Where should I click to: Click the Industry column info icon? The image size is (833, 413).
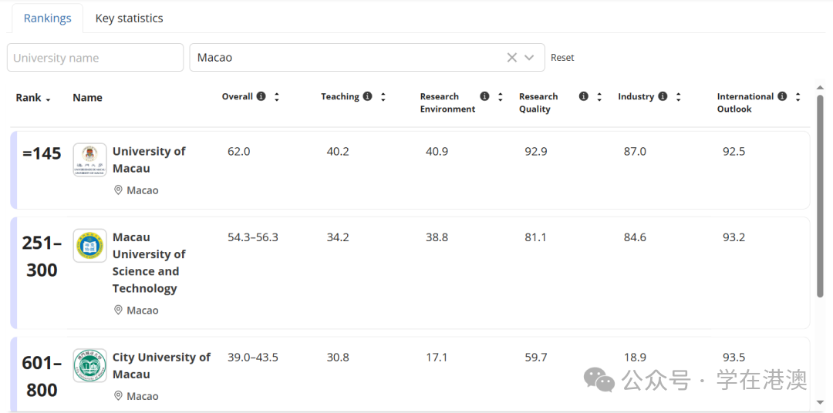click(x=662, y=96)
